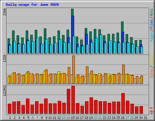Viewport: 155px width, 121px height.
Task: Click green weekend day label 7
Action: click(37, 118)
